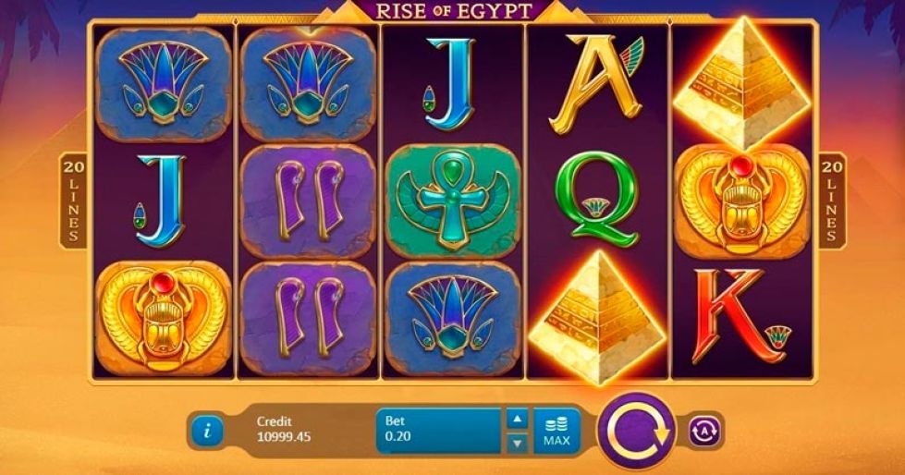The image size is (905, 475).
Task: Select the golden pyramid in the fourth reel
Action: (598, 317)
